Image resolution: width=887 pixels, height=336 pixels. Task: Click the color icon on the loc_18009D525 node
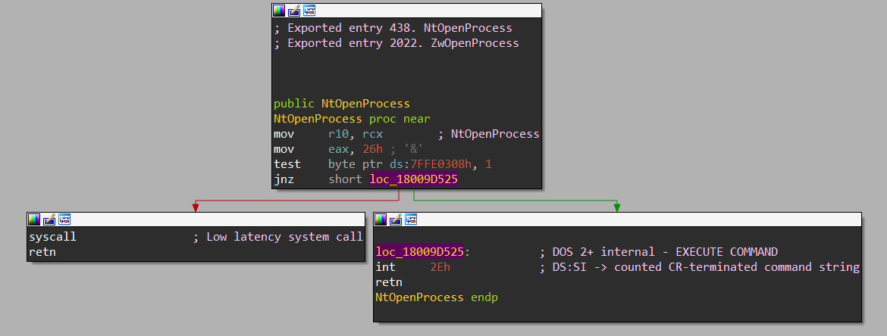click(x=381, y=219)
